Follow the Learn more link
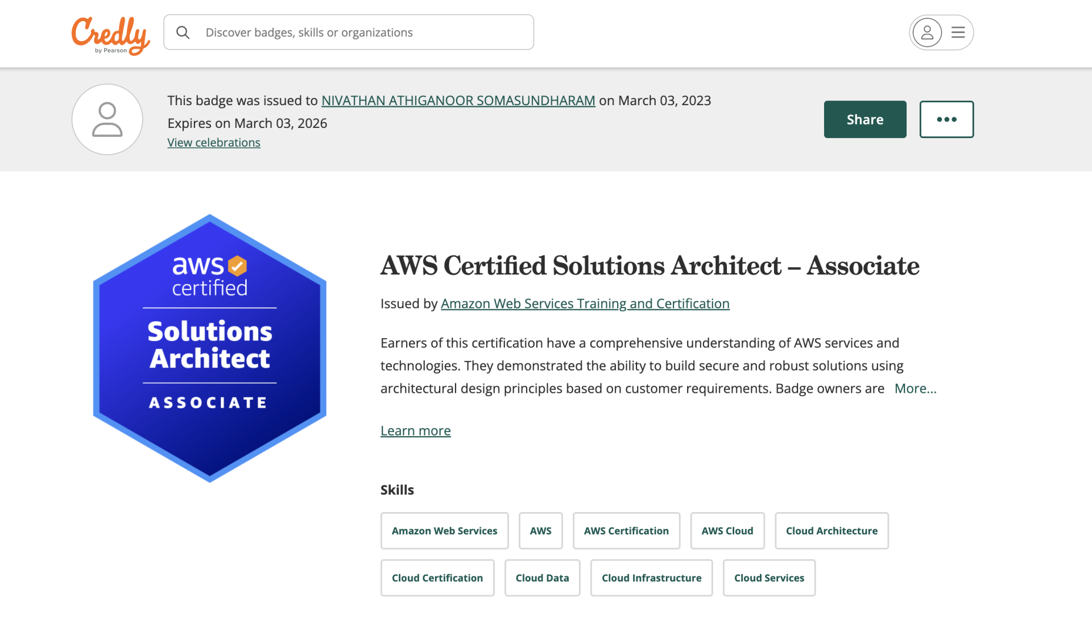Screen dimensions: 1092x627 pyautogui.click(x=416, y=431)
